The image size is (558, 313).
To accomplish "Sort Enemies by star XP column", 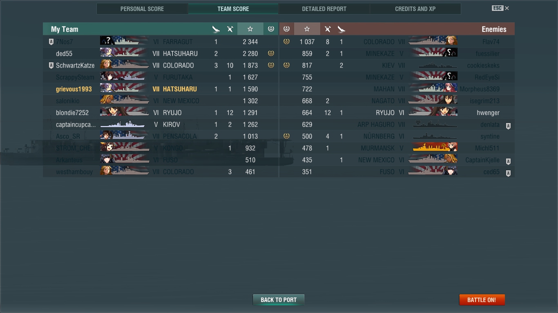I will (307, 29).
